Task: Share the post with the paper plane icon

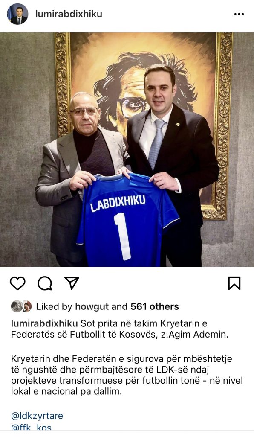Action: (x=72, y=283)
